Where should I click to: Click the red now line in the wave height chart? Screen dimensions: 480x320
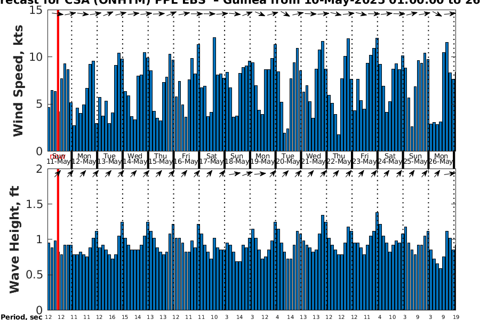[x=58, y=239]
